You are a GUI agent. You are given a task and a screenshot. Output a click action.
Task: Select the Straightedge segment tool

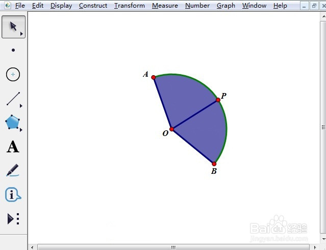pos(13,99)
